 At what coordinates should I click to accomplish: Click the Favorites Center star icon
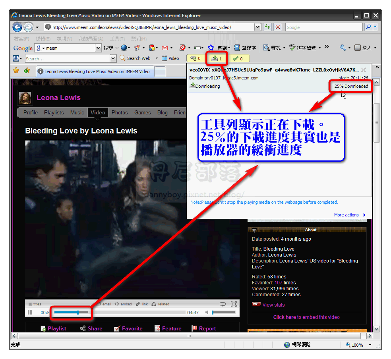(16, 71)
